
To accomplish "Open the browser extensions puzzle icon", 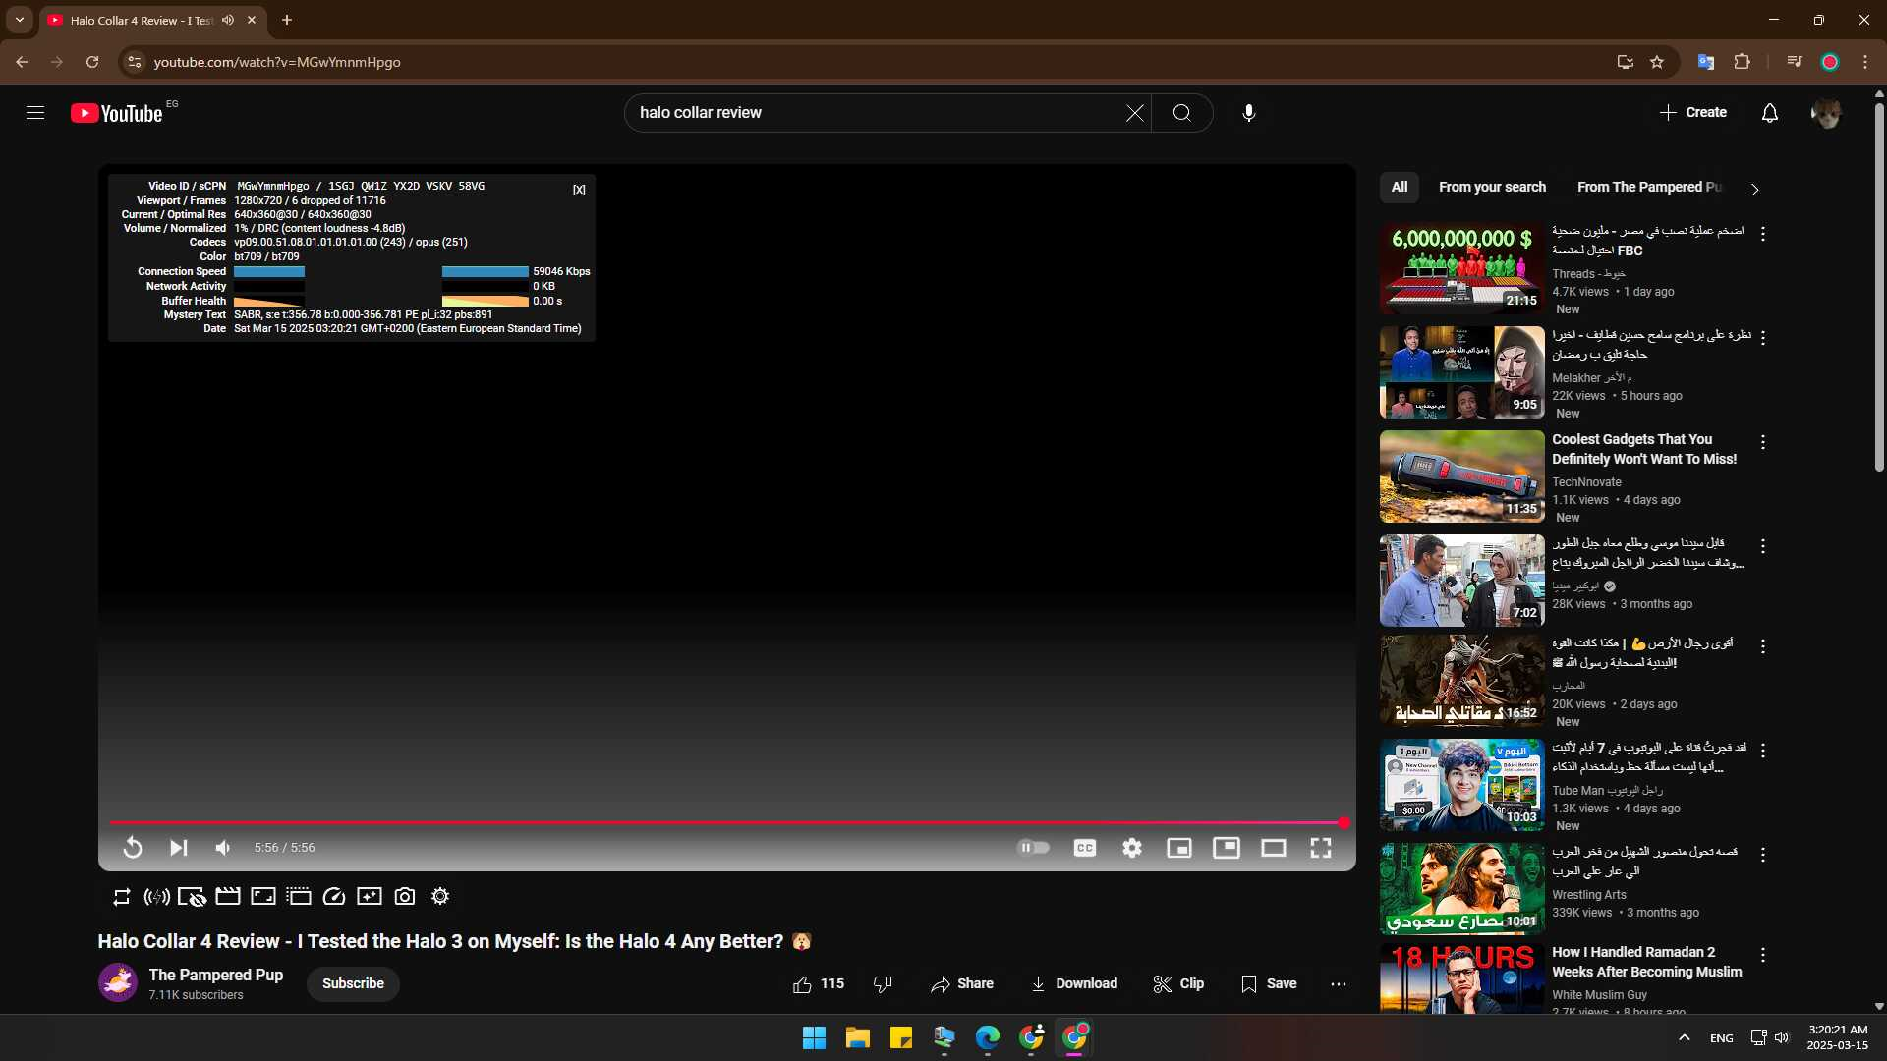I will click(1742, 62).
